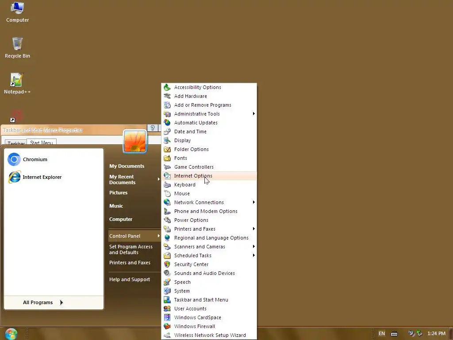This screenshot has width=453, height=340.
Task: Click the Game Controllers icon
Action: pos(167,167)
